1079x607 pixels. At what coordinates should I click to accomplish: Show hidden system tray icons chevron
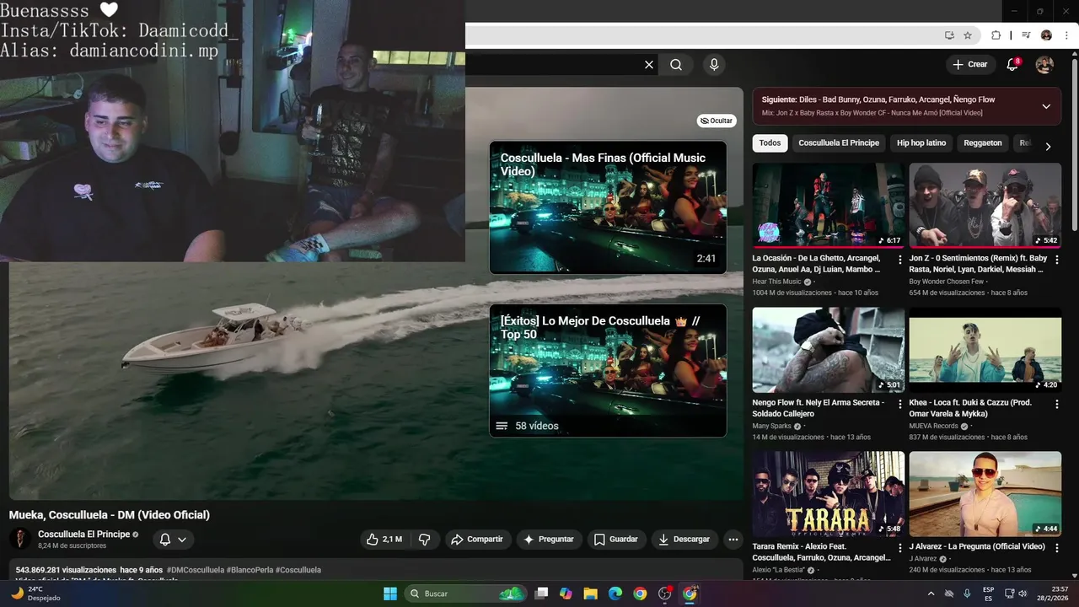[x=931, y=594]
